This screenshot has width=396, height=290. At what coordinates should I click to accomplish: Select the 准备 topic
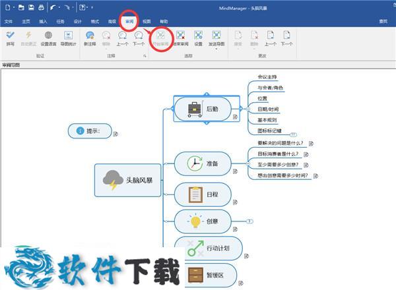pyautogui.click(x=203, y=163)
